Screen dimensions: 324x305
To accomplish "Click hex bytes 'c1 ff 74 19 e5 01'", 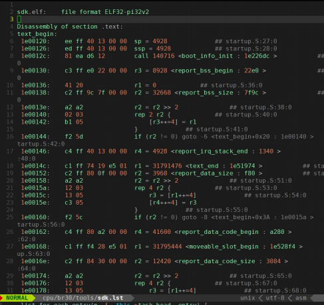I will 96,165.
